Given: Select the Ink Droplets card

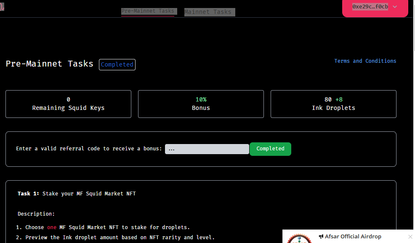Looking at the screenshot, I should (333, 104).
